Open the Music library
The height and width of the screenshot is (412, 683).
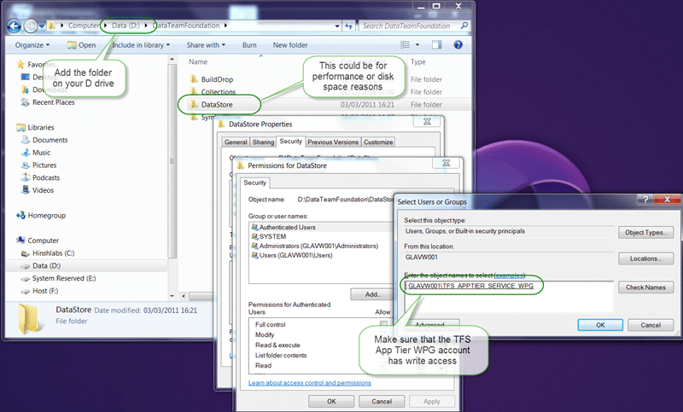[41, 153]
